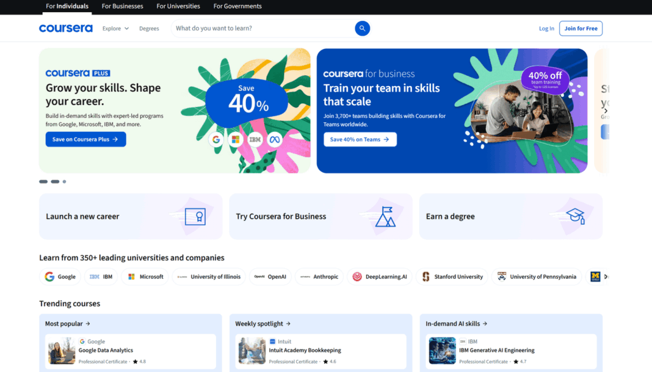Click the blue search magnifier icon
This screenshot has height=372, width=652.
point(362,28)
